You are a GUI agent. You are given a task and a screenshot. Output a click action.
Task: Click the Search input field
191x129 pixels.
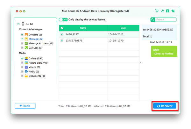(x=166, y=19)
